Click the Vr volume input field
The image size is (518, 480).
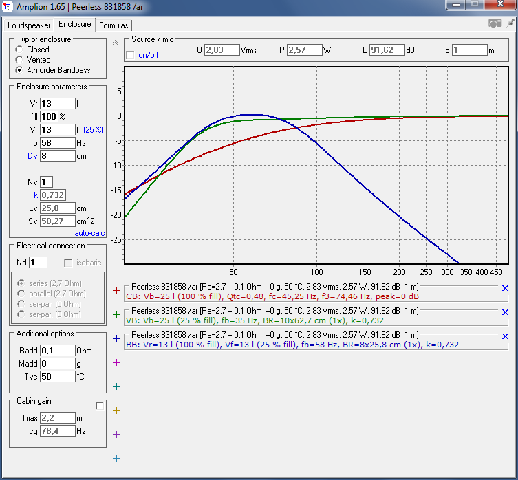[58, 104]
